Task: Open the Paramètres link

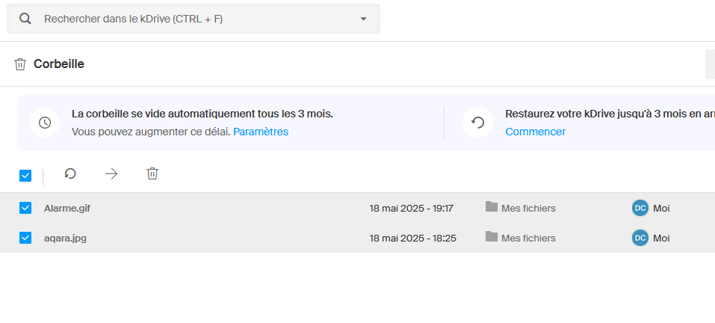Action: tap(261, 132)
